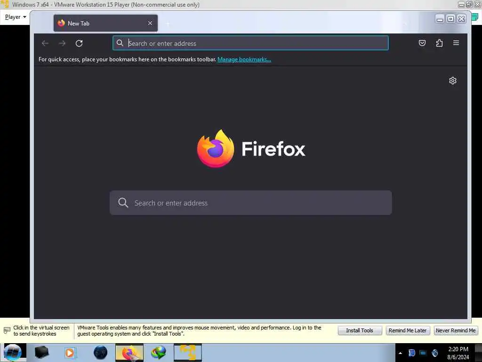Launch Windows Media Player from taskbar
This screenshot has width=482, height=362.
click(70, 353)
